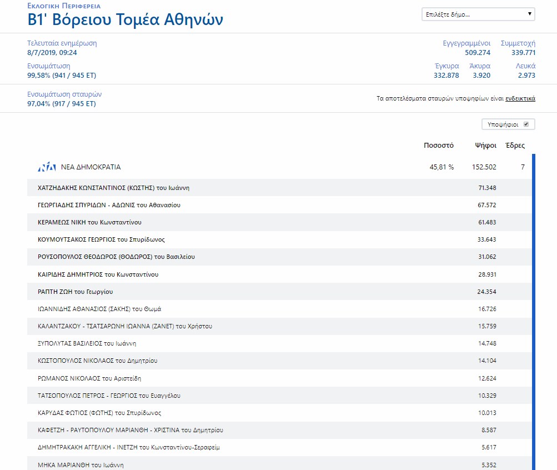Click the ΡΑΠΤΗ ΖΩΗ candidate row
Viewport: 557px width, 470px height.
click(x=76, y=292)
